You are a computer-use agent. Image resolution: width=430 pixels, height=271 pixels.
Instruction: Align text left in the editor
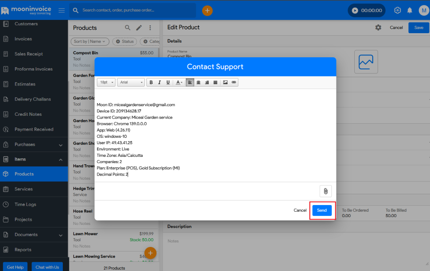tap(190, 83)
